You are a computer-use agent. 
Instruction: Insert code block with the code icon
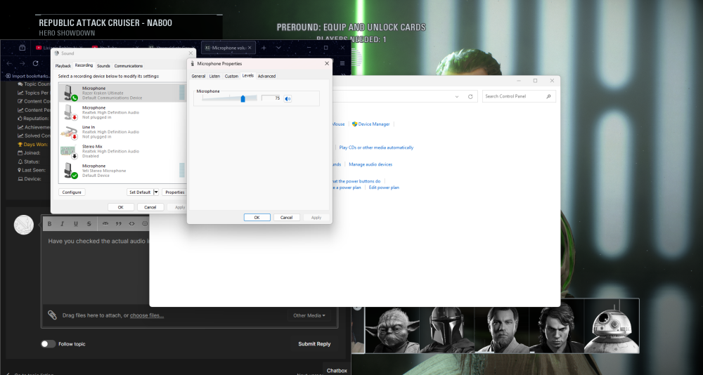(x=131, y=223)
